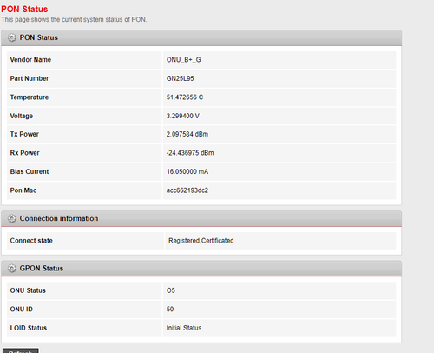Click the gear icon beside PON Status header
434x353 pixels.
[12, 37]
